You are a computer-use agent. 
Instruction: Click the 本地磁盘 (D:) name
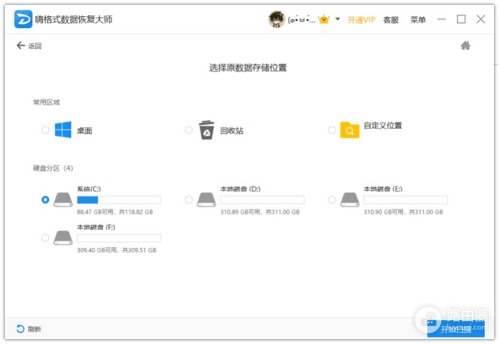(x=241, y=189)
